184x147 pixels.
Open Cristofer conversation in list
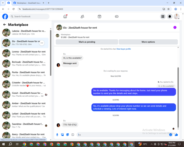pyautogui.click(x=25, y=84)
